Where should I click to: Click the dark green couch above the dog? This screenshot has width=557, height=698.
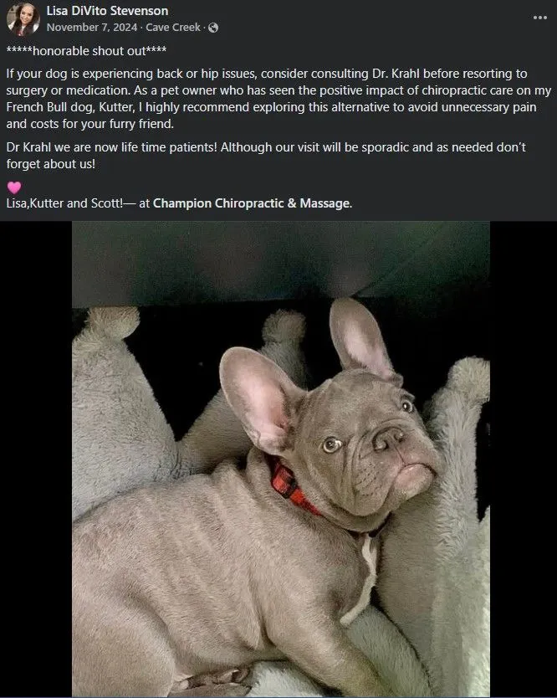click(x=281, y=263)
